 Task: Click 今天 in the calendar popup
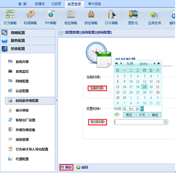[x=142, y=115]
